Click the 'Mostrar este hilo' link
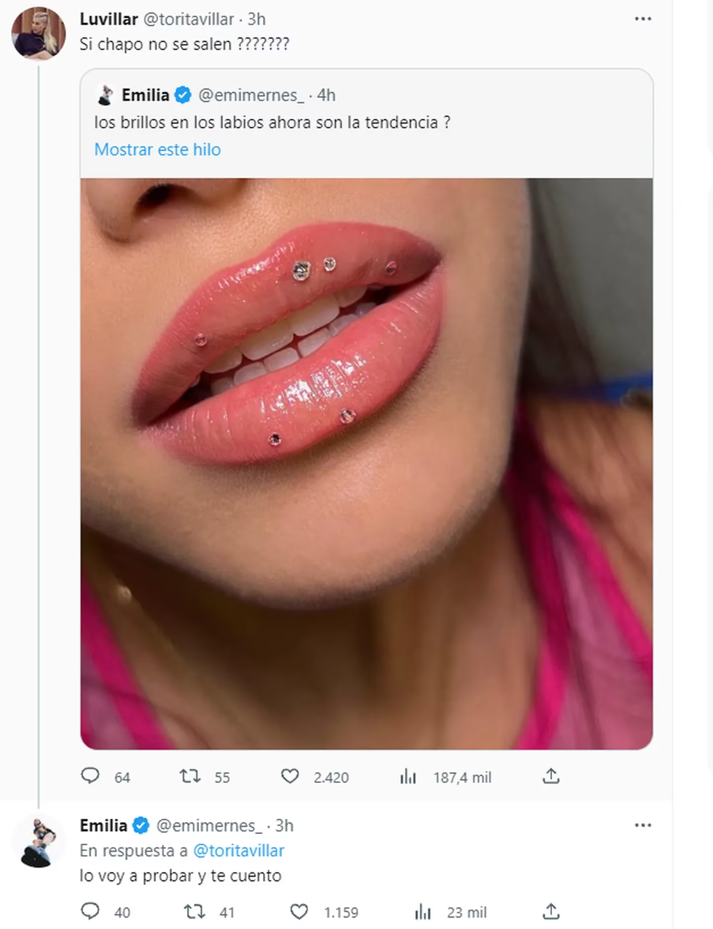 tap(157, 150)
